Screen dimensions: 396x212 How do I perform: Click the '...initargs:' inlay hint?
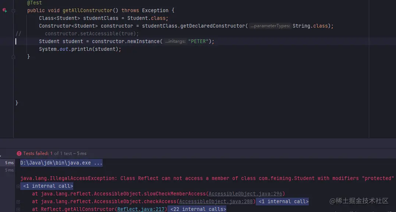pos(175,41)
